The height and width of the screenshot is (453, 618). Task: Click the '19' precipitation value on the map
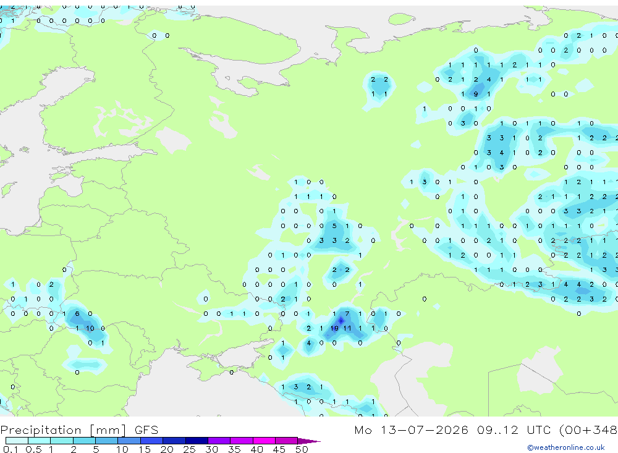(x=334, y=328)
